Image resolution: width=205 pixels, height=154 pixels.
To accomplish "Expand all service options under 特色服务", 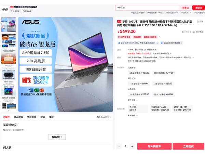I will point(133,100).
